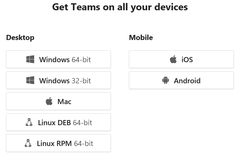Click the Apple logo beside iOS
This screenshot has width=239, height=156.
[173, 59]
